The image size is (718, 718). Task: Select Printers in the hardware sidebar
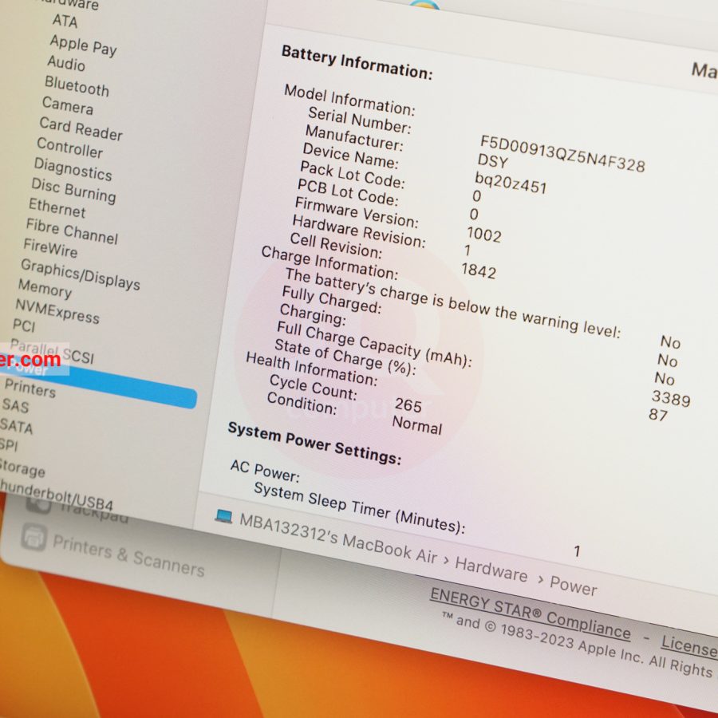(30, 389)
